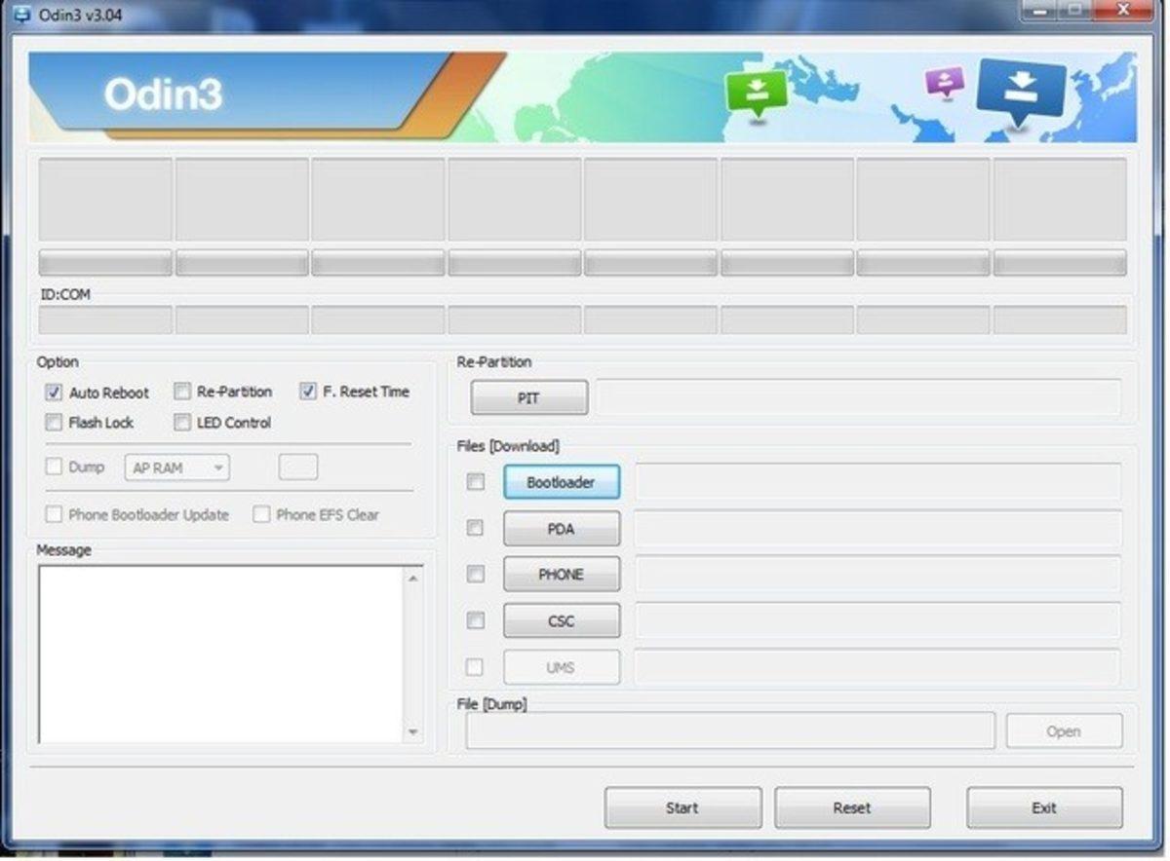1170x861 pixels.
Task: Click the CSC file button
Action: point(561,620)
